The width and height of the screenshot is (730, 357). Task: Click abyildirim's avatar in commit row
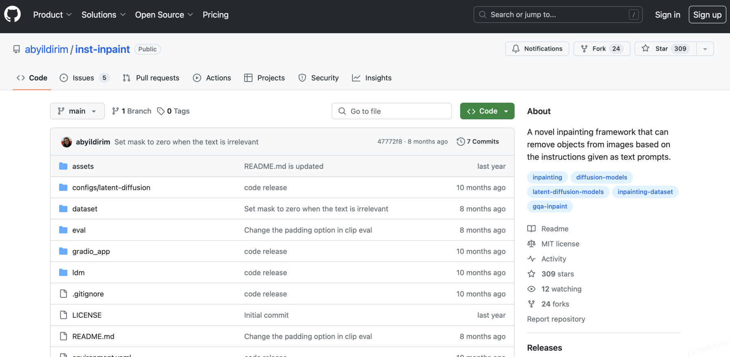67,142
